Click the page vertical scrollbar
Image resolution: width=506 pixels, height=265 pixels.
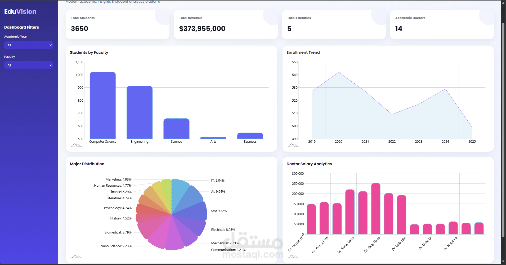click(x=503, y=130)
